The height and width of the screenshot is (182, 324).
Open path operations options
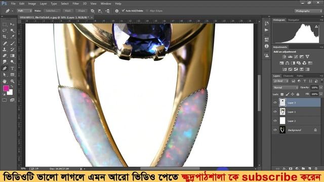click(x=92, y=11)
